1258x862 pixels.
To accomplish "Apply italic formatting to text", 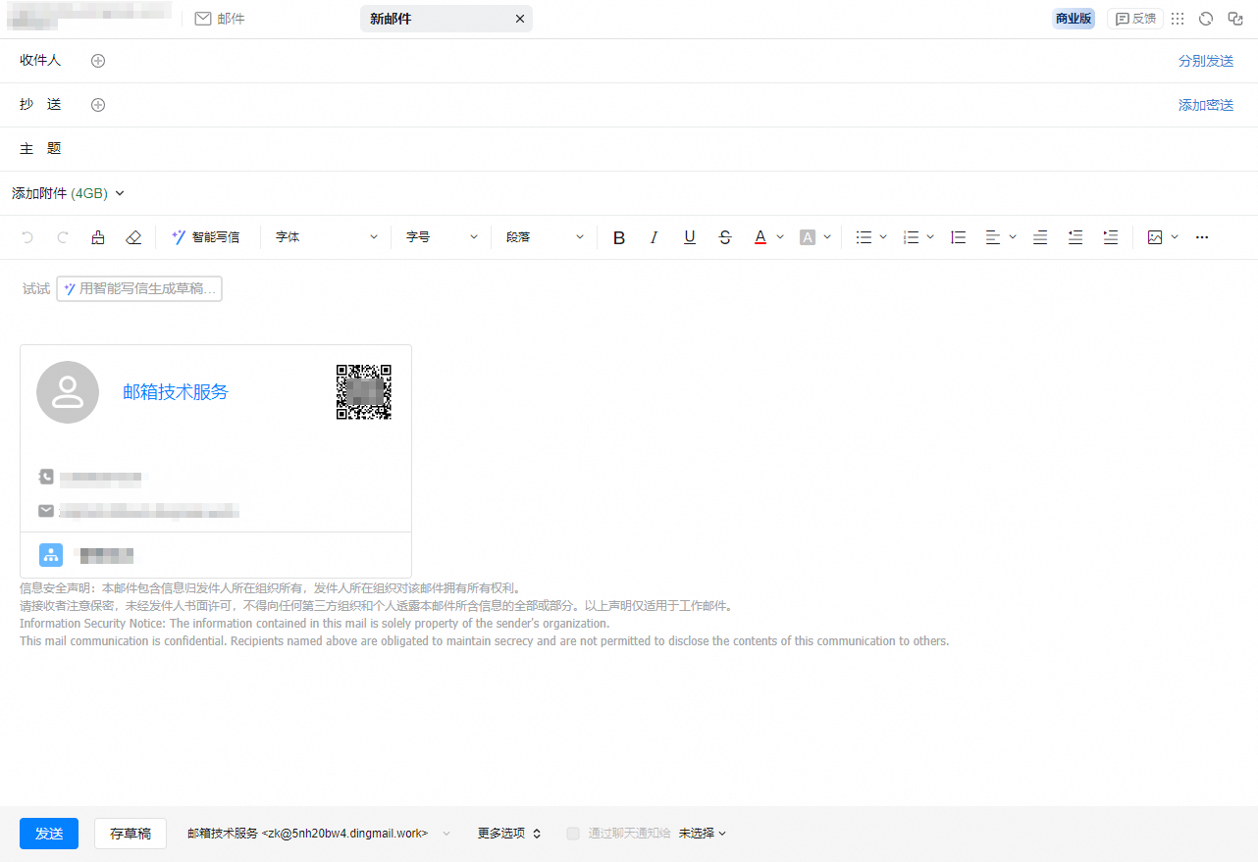I will [x=655, y=237].
